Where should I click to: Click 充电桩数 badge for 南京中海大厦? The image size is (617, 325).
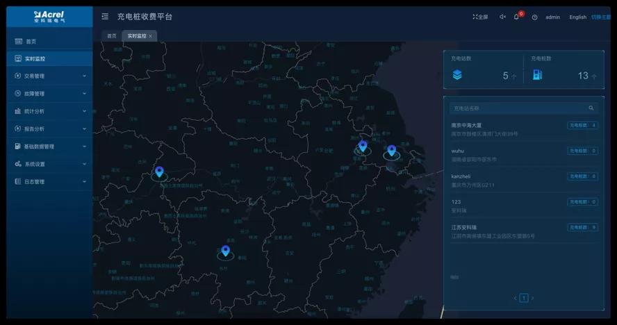[x=583, y=125]
